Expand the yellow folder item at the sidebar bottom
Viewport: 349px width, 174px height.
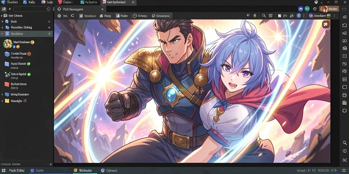[2, 101]
